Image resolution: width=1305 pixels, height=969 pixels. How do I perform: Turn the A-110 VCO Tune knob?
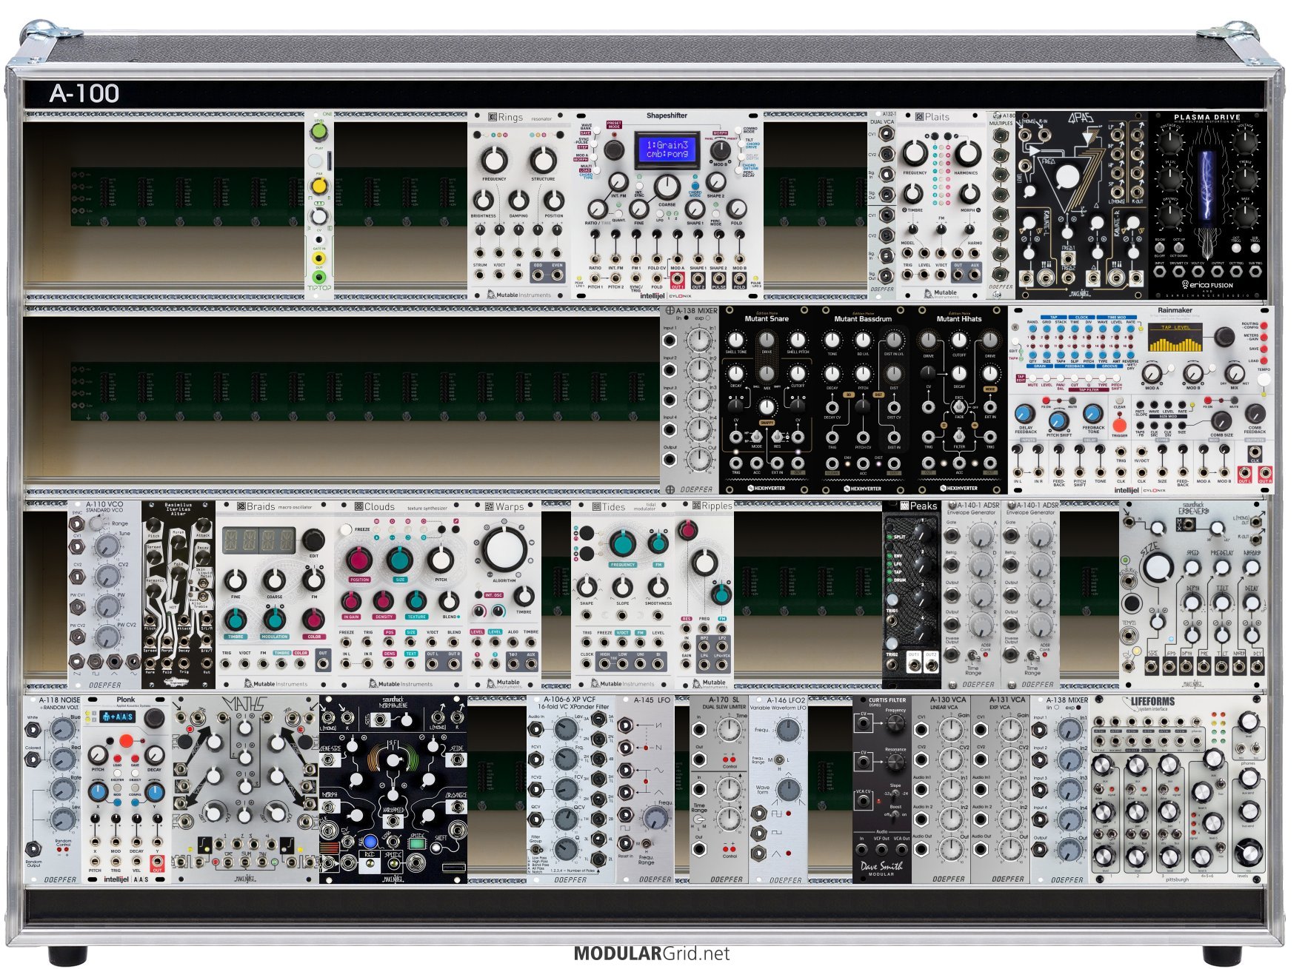pyautogui.click(x=107, y=546)
